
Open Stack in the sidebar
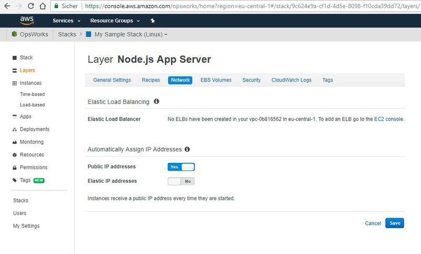pos(26,57)
